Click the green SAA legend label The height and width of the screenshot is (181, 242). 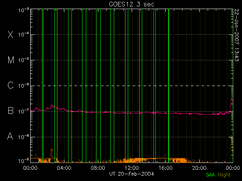click(210, 175)
